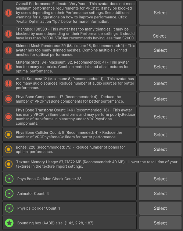Click the Texture Memory Usage warning message
This screenshot has height=231, width=183.
tap(97, 164)
